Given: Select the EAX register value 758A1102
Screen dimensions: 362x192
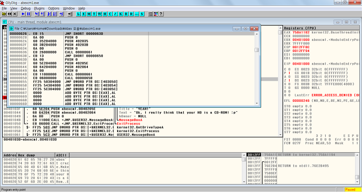Looking at the screenshot, I should click(x=301, y=32).
